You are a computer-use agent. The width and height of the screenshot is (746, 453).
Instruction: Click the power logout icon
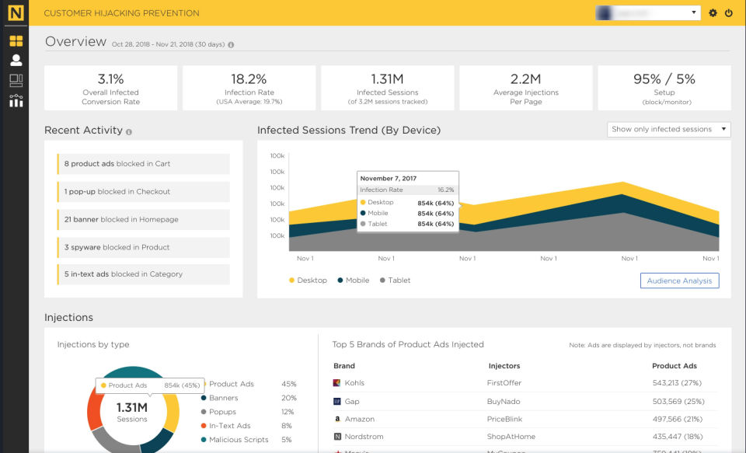[728, 13]
